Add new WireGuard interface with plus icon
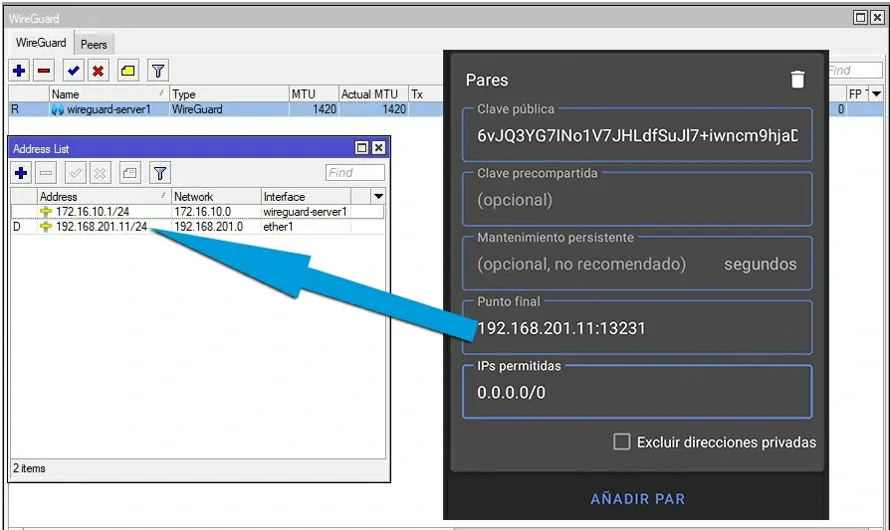 pos(19,71)
